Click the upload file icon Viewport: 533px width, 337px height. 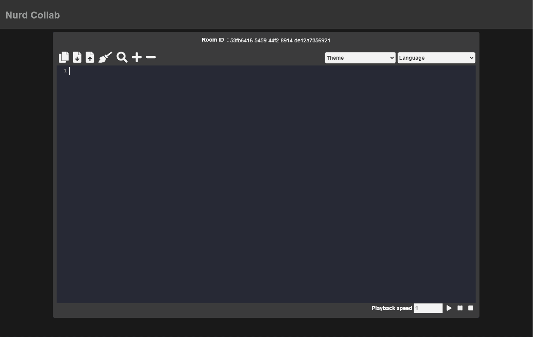(90, 57)
